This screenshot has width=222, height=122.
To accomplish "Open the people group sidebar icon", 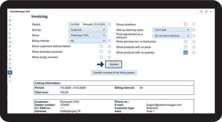I will tap(10, 38).
